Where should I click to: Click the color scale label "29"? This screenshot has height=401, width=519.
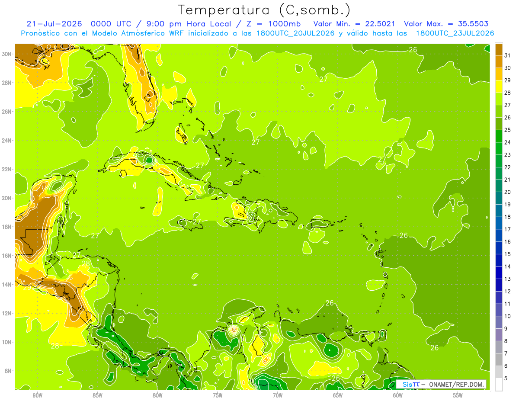pyautogui.click(x=508, y=80)
